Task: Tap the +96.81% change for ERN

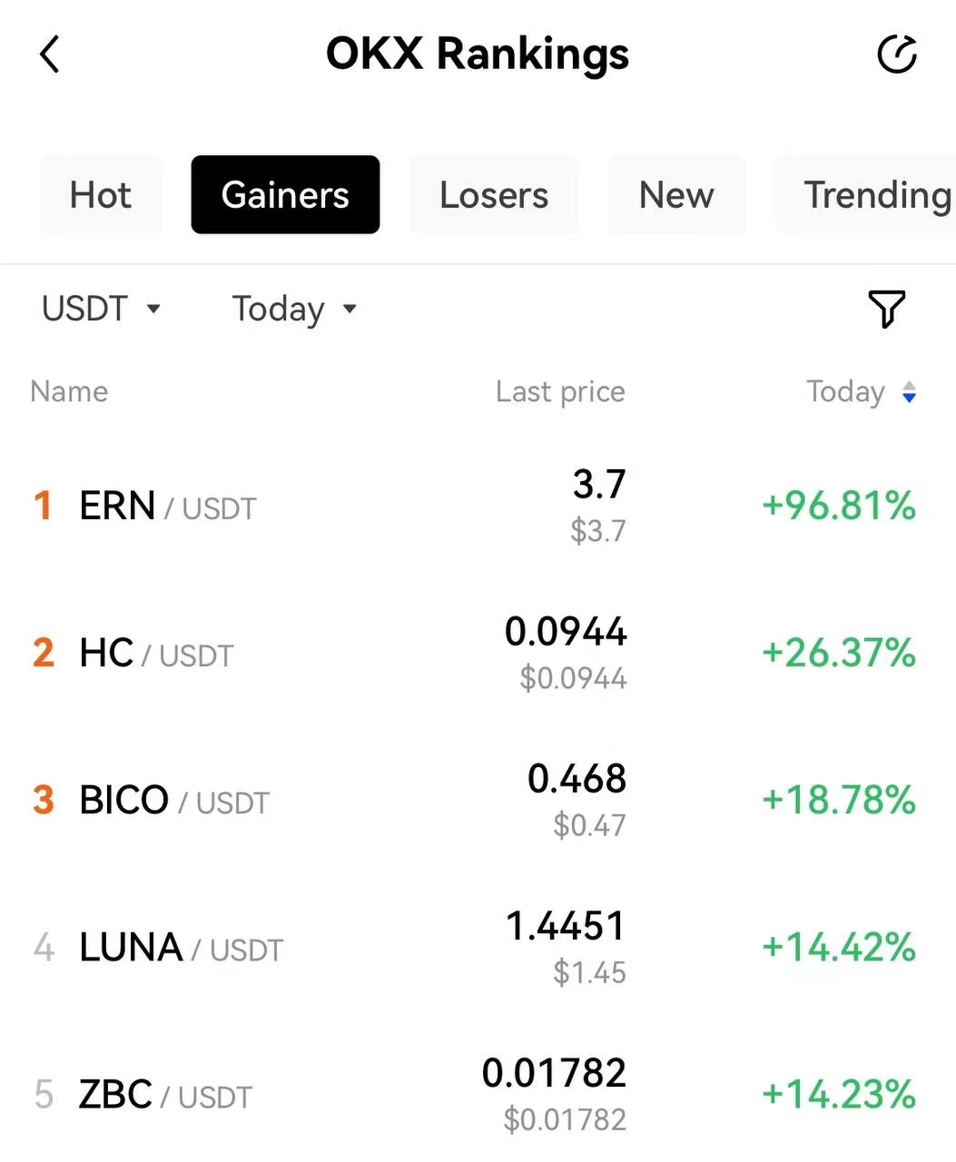Action: click(x=839, y=506)
